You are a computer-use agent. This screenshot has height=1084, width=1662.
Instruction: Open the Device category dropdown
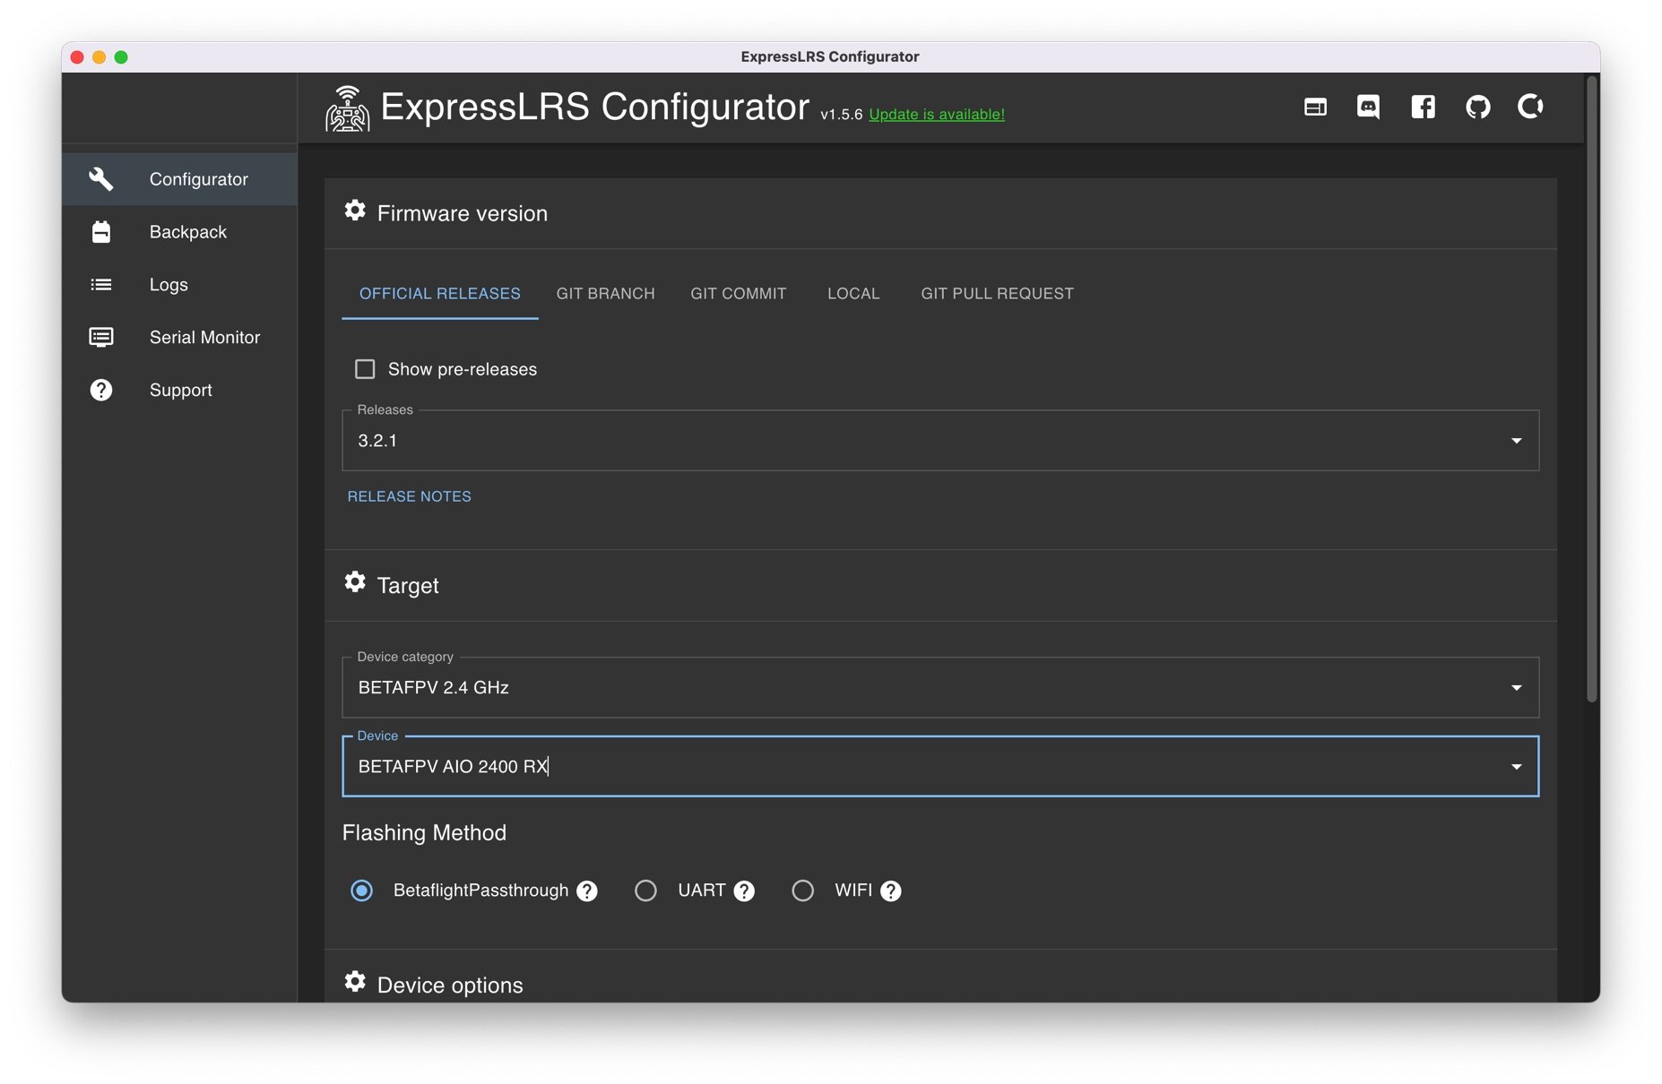coord(940,687)
